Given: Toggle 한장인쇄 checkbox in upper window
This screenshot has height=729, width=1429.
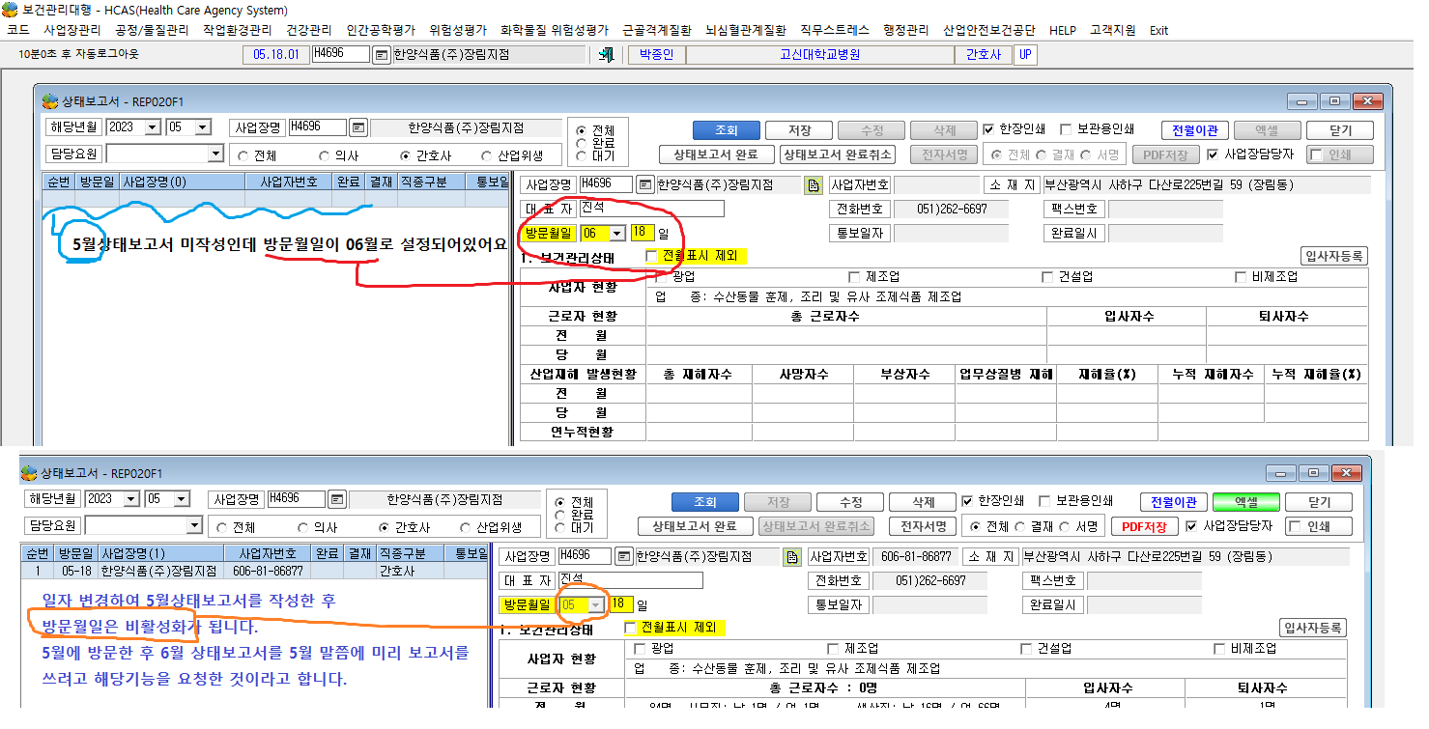Looking at the screenshot, I should [x=988, y=129].
